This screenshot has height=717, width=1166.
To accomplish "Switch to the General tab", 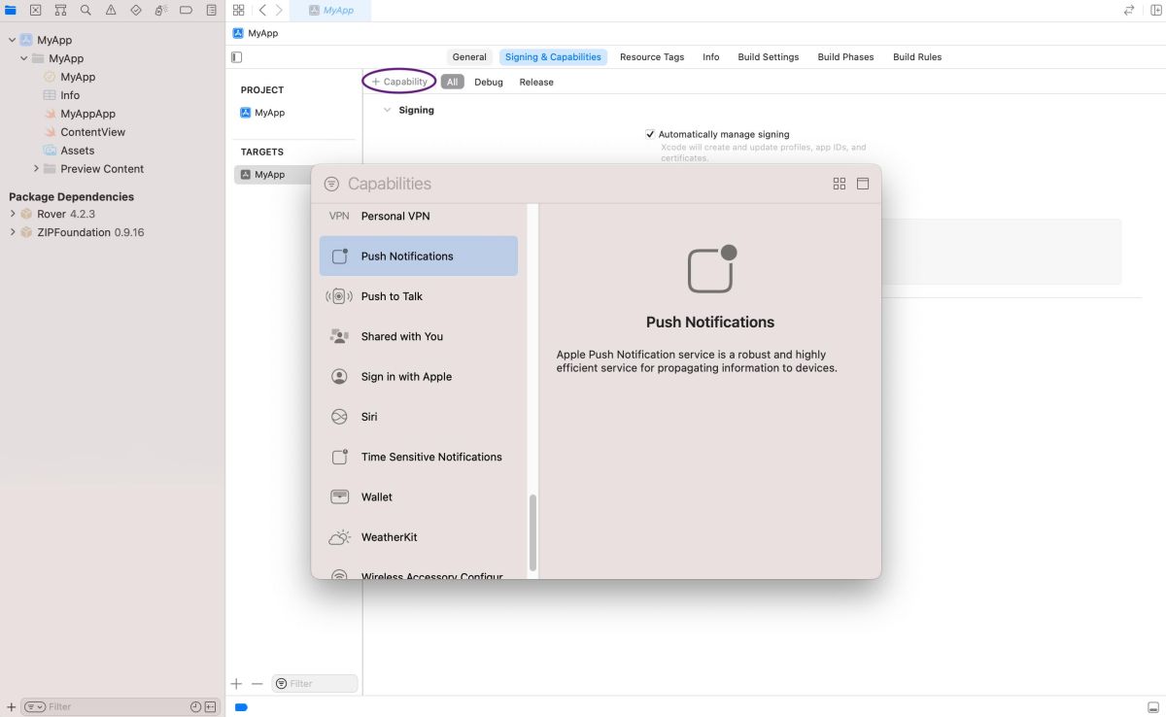I will (x=469, y=57).
